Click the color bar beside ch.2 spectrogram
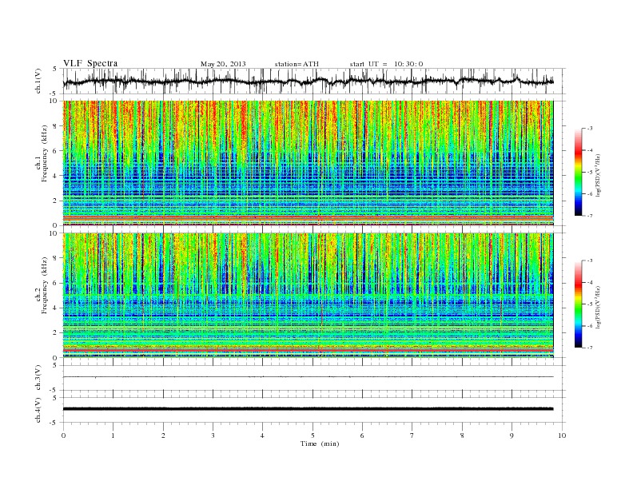 [578, 304]
